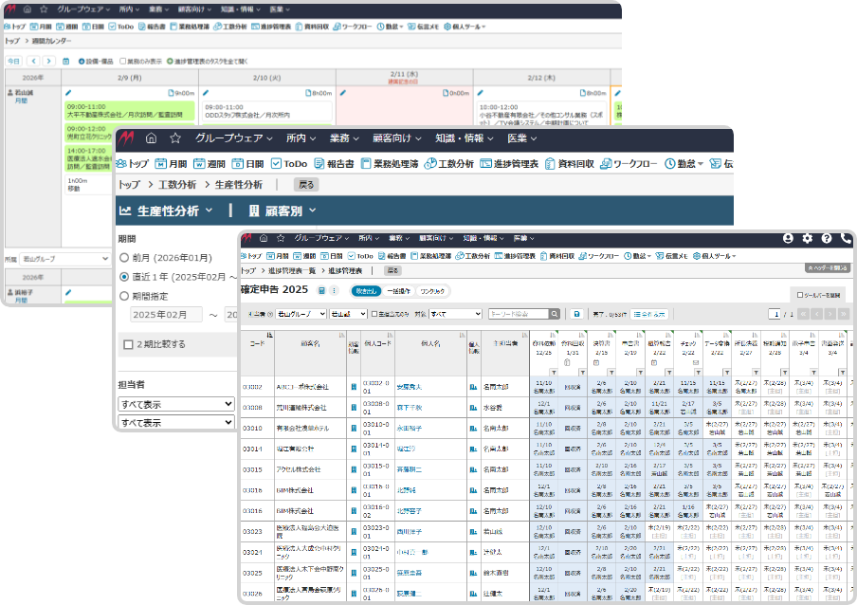Click the magnifier icon in keyword search box
857x605 pixels.
[555, 313]
